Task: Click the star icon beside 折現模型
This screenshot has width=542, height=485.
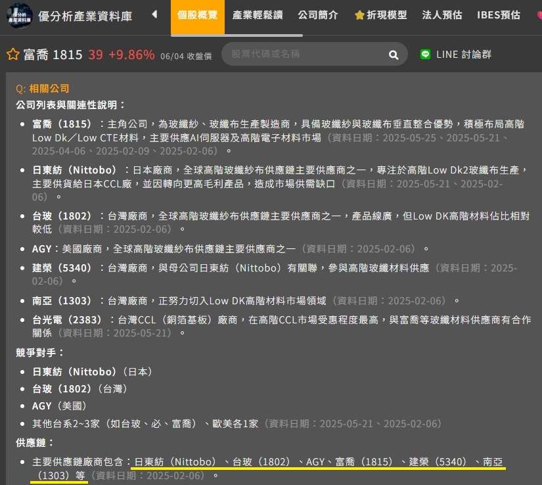Action: [x=359, y=15]
